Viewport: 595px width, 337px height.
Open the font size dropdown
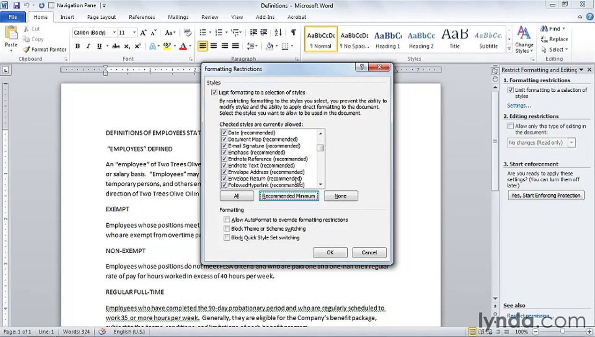[x=134, y=33]
